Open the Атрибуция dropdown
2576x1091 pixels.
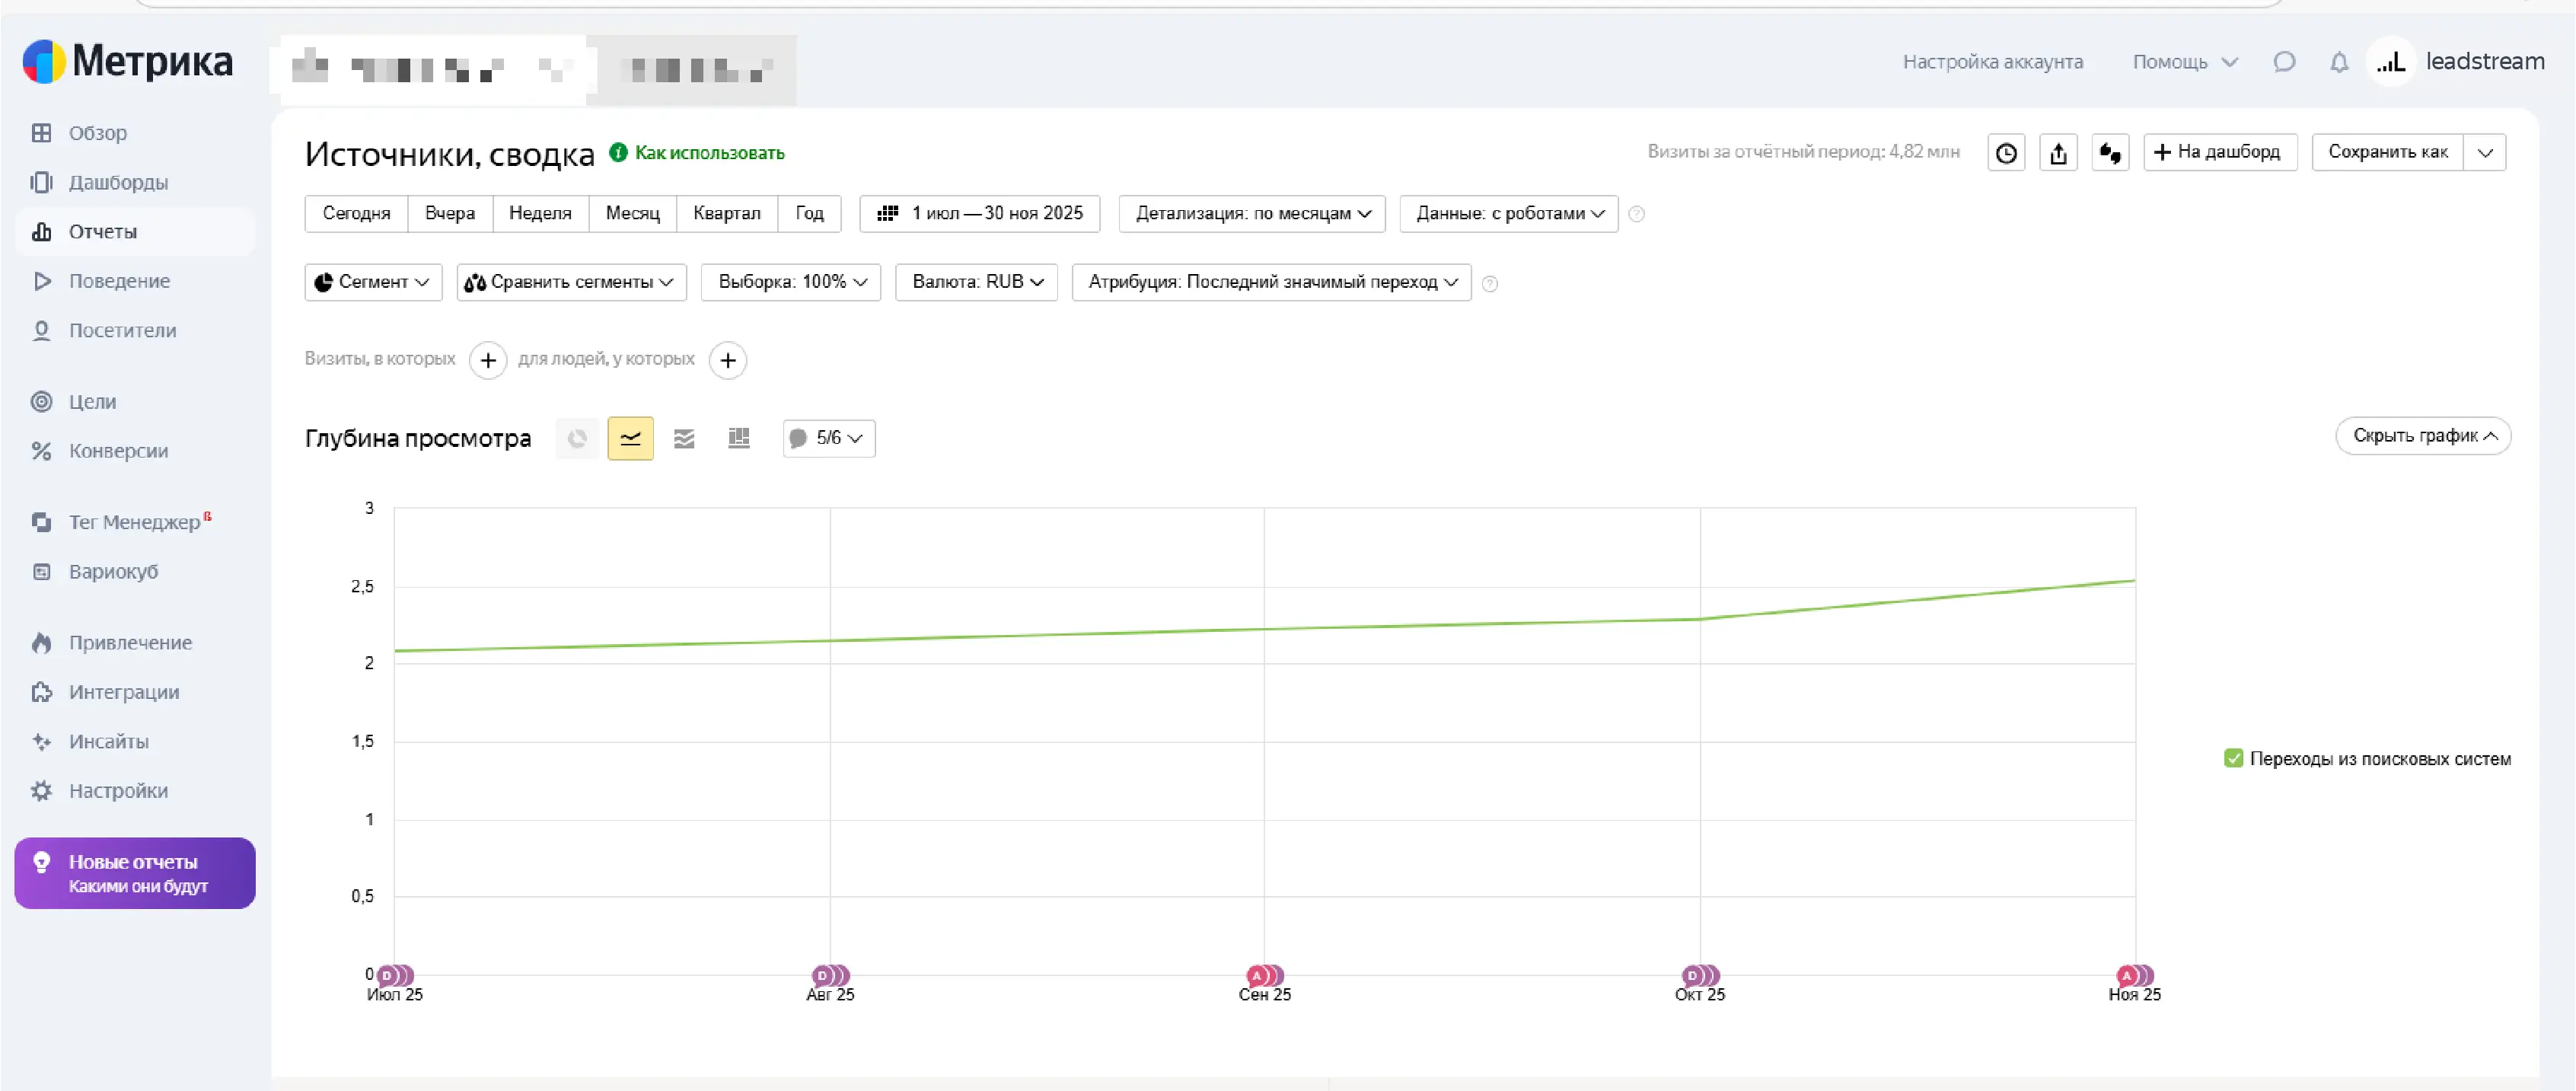point(1270,282)
